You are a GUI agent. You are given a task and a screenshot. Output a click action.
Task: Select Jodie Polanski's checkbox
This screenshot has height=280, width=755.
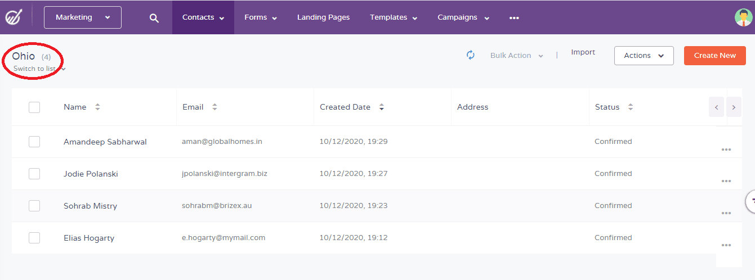(34, 174)
